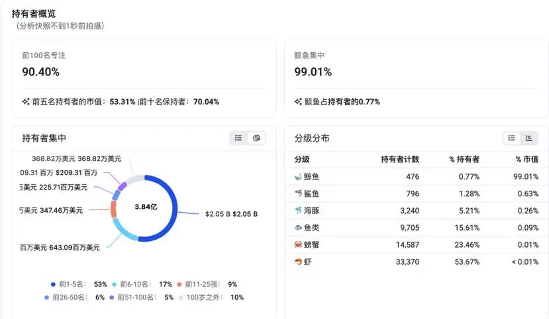Click the shrimp icon in 虾 row
The width and height of the screenshot is (549, 319).
pos(298,262)
